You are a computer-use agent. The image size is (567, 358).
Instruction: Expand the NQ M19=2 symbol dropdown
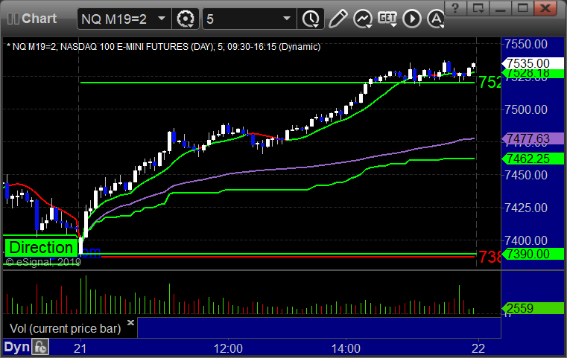point(162,19)
